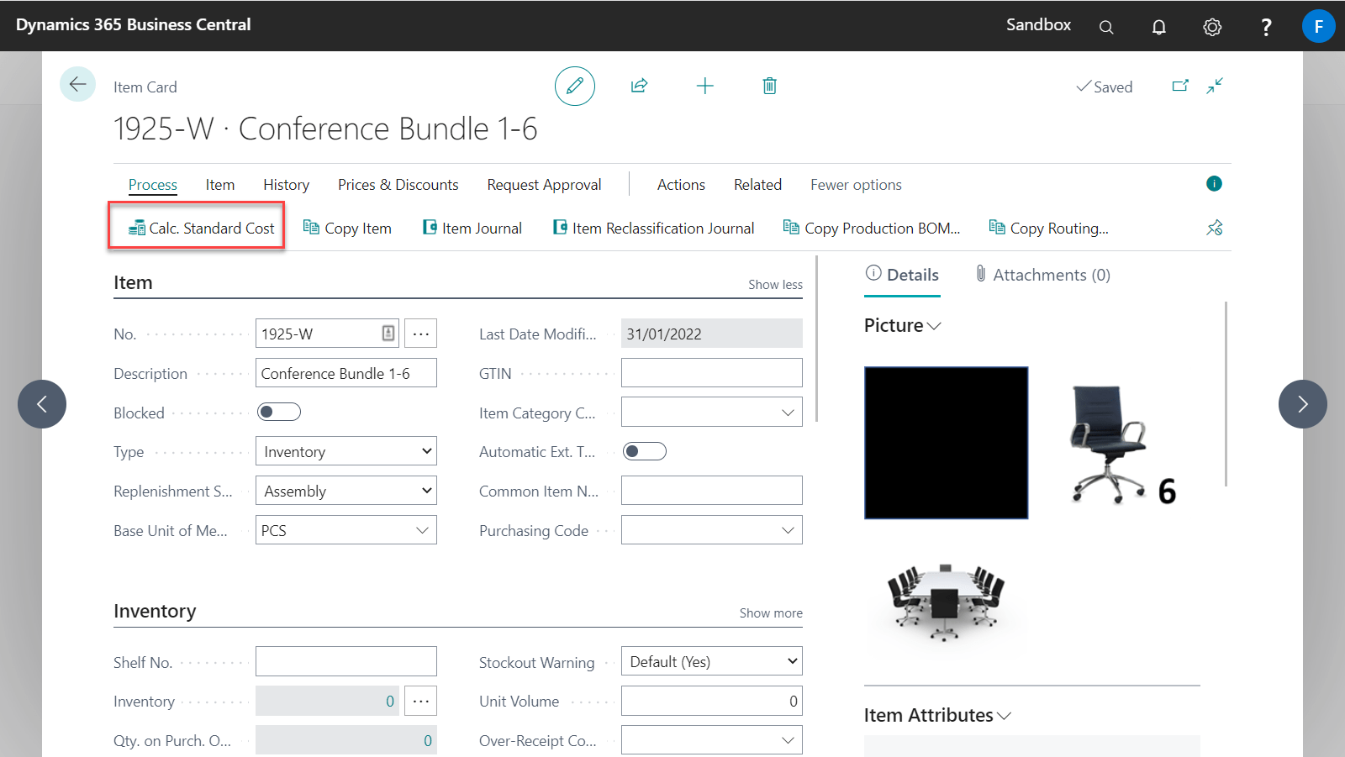Open Stockout Warning dropdown
Screen dimensions: 1345x757
(712, 661)
